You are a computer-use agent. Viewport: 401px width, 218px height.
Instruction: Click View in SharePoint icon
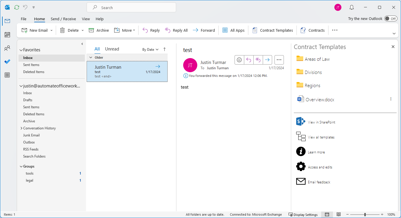pyautogui.click(x=301, y=122)
